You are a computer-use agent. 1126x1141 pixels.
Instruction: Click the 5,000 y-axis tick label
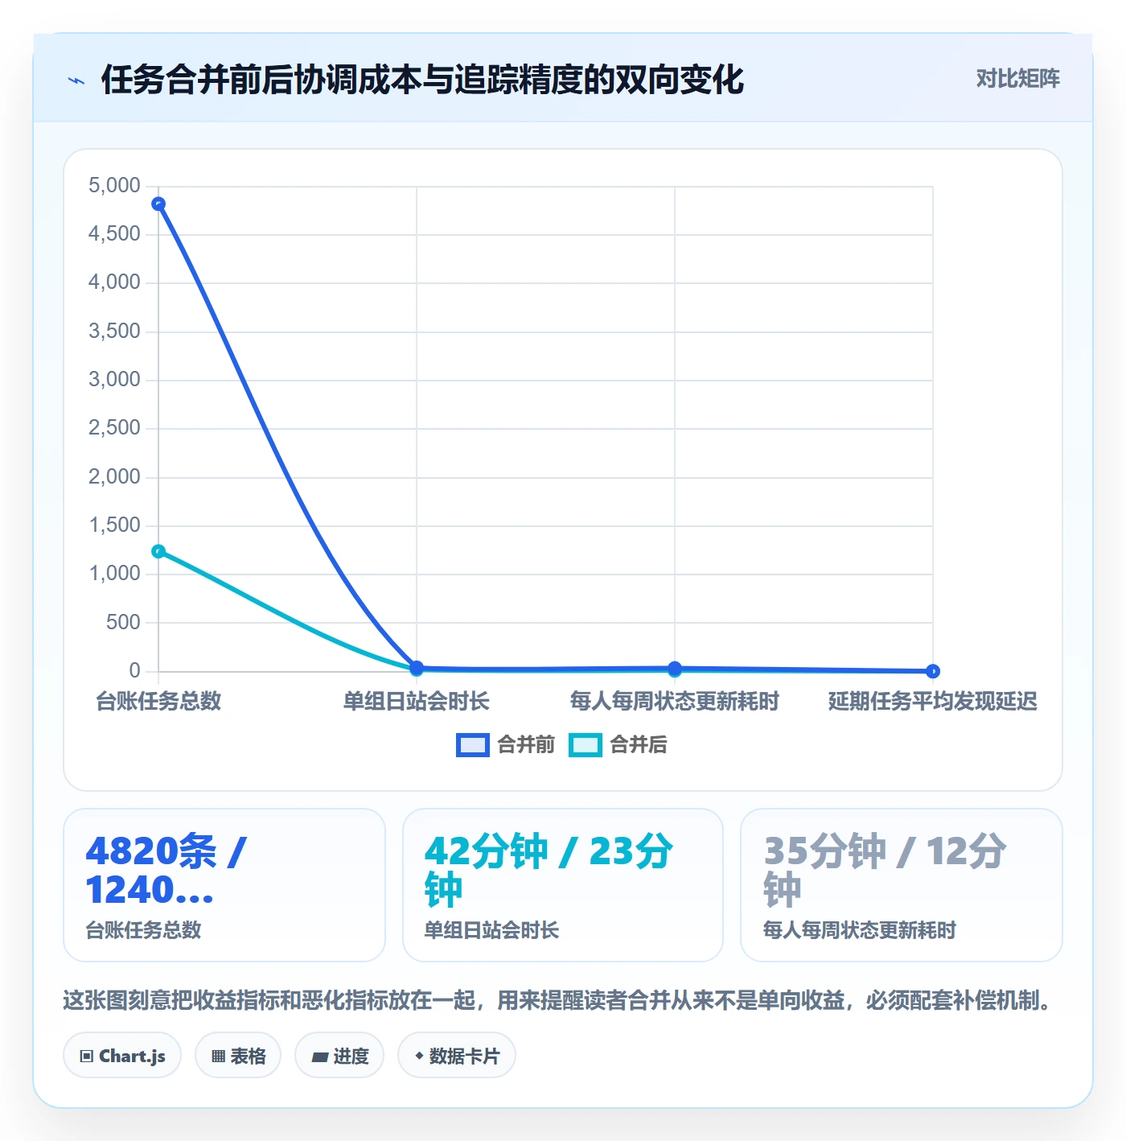pyautogui.click(x=114, y=186)
